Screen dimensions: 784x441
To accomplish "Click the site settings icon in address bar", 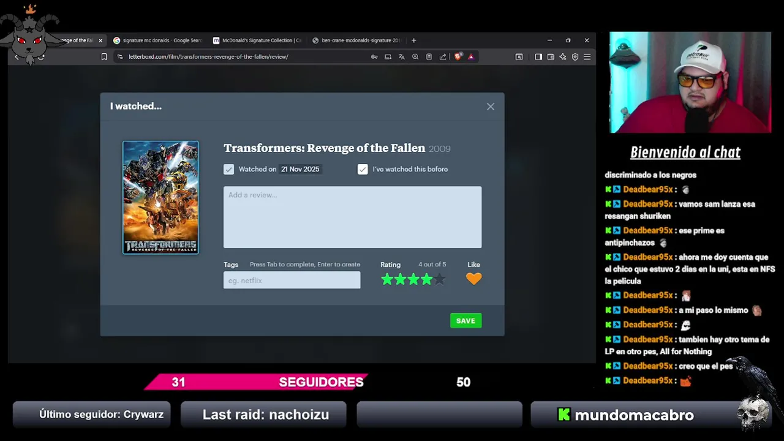I will 120,57.
